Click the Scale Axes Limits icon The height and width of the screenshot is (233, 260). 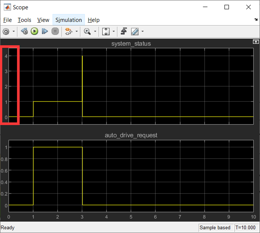106,31
